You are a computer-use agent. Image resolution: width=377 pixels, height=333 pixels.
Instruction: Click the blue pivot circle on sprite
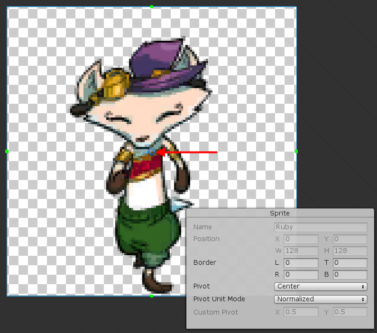pos(152,152)
